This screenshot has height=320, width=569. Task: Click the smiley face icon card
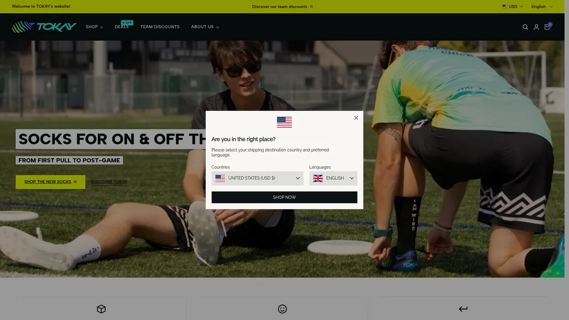pyautogui.click(x=282, y=308)
